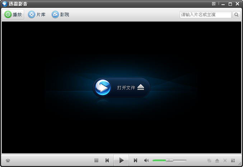Open the 片库 library tab
243x167 pixels.
37,15
